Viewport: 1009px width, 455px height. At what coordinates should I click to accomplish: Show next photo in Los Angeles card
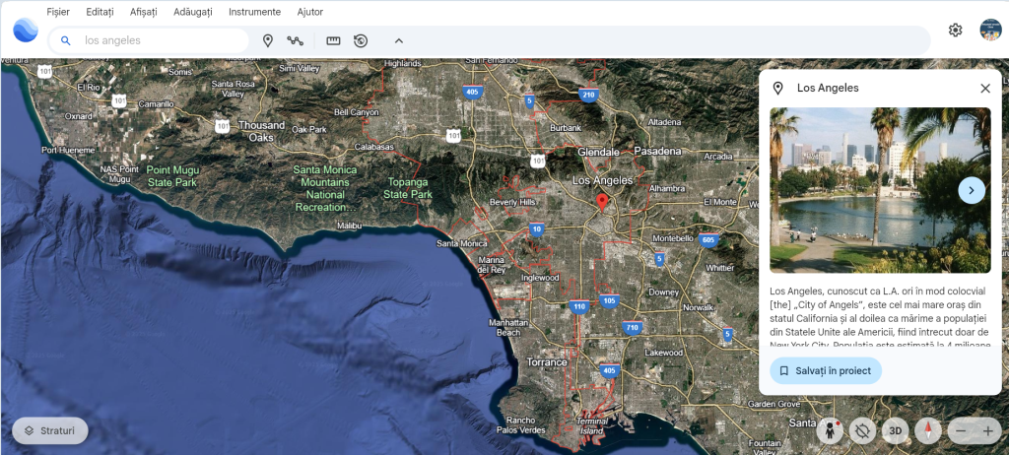(x=971, y=190)
